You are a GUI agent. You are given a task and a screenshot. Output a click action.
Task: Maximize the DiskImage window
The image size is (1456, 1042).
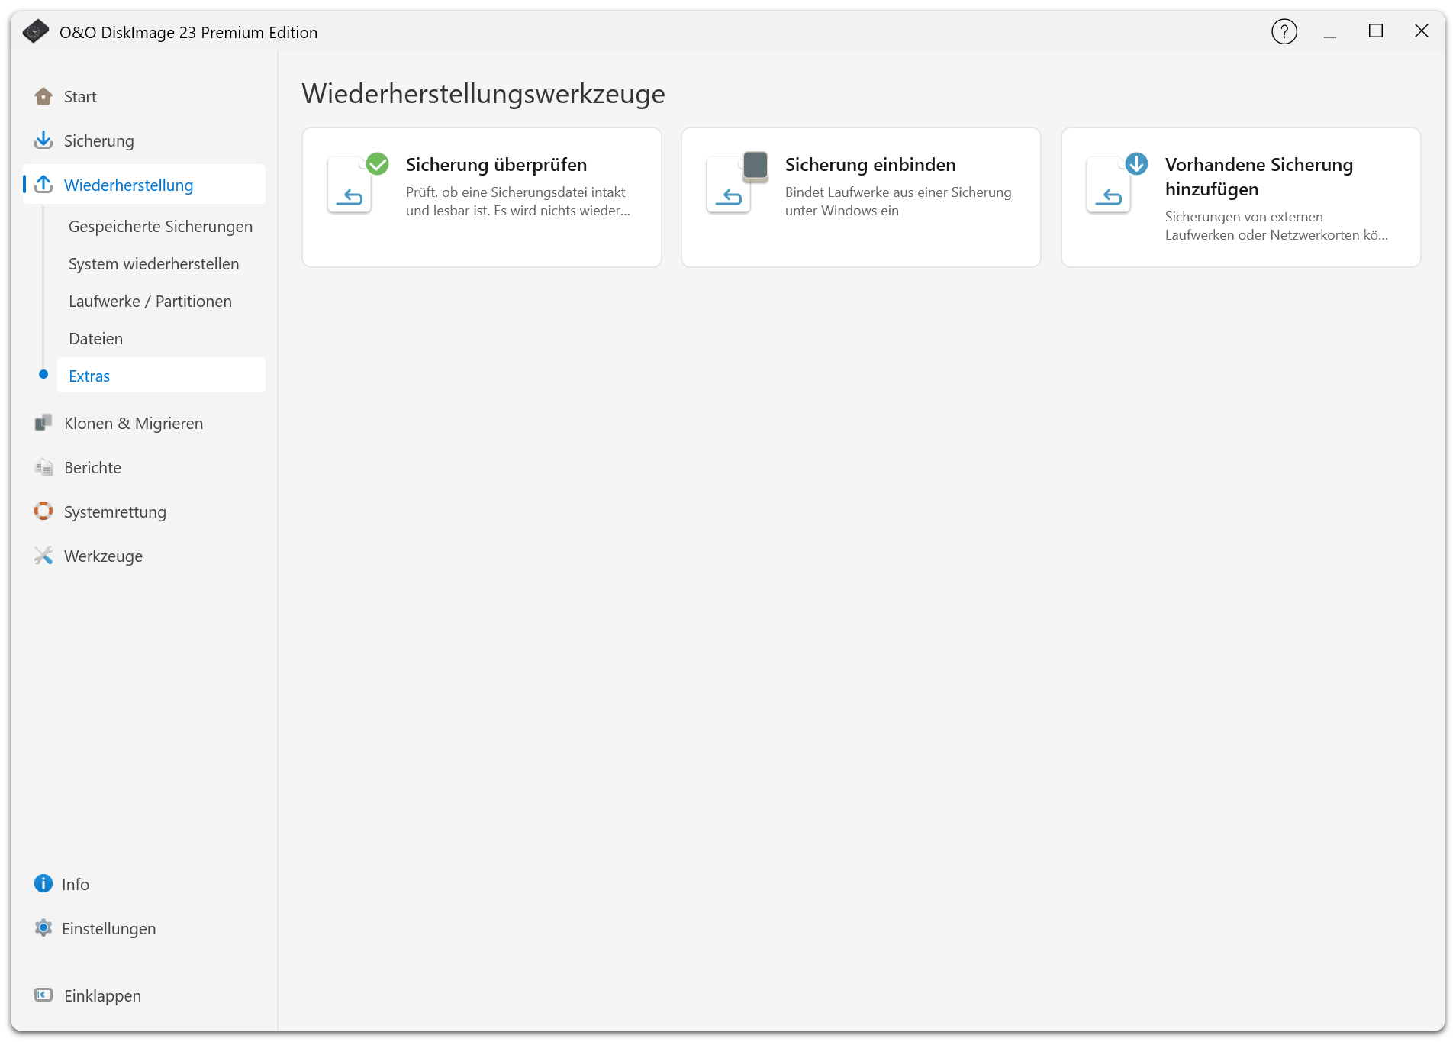1376,31
